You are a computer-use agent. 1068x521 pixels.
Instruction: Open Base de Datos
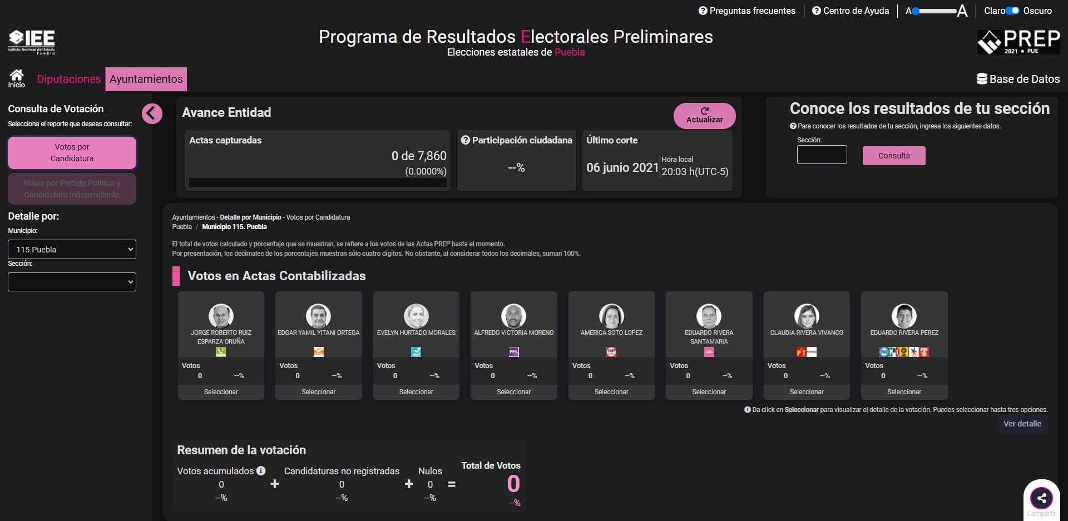[1018, 79]
